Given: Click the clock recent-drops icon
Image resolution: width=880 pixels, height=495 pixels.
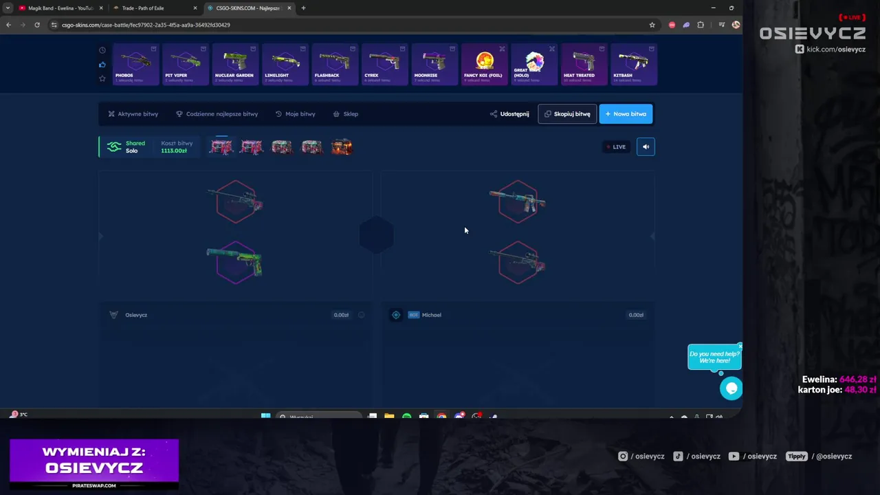Looking at the screenshot, I should pyautogui.click(x=102, y=50).
